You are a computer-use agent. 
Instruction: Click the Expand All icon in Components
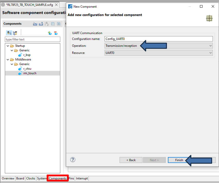point(59,24)
